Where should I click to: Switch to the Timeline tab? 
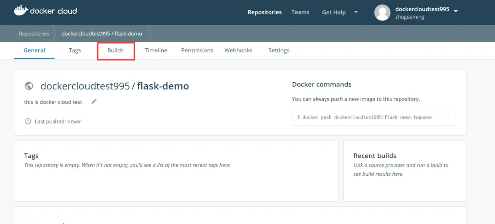[x=156, y=50]
